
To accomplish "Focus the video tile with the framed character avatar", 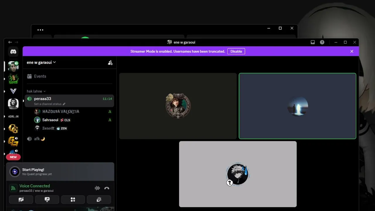I will (x=178, y=106).
